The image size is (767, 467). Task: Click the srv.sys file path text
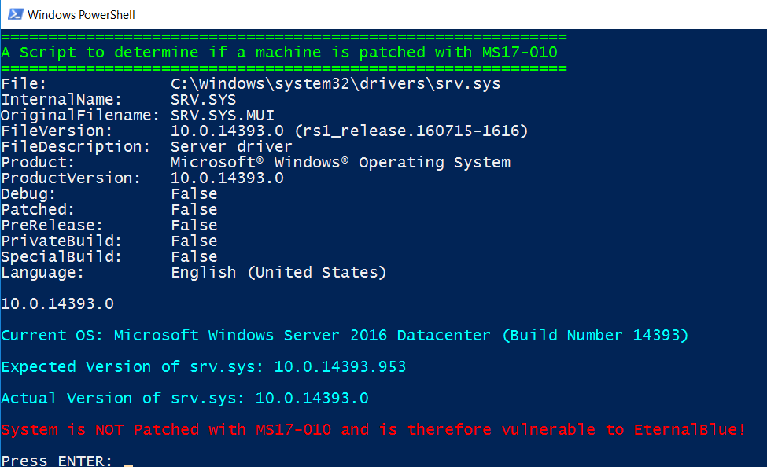click(336, 83)
